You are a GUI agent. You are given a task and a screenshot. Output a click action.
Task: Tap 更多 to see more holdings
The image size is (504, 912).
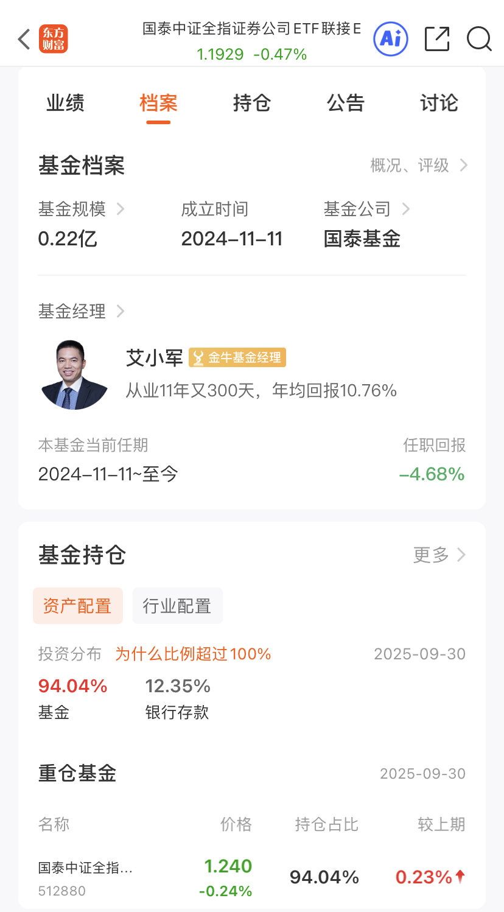pos(439,555)
